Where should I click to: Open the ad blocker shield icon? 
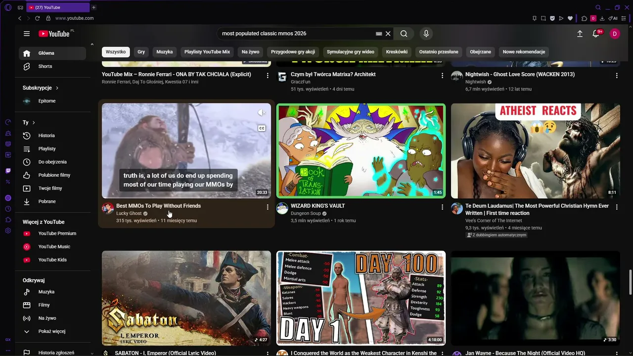coord(552,18)
